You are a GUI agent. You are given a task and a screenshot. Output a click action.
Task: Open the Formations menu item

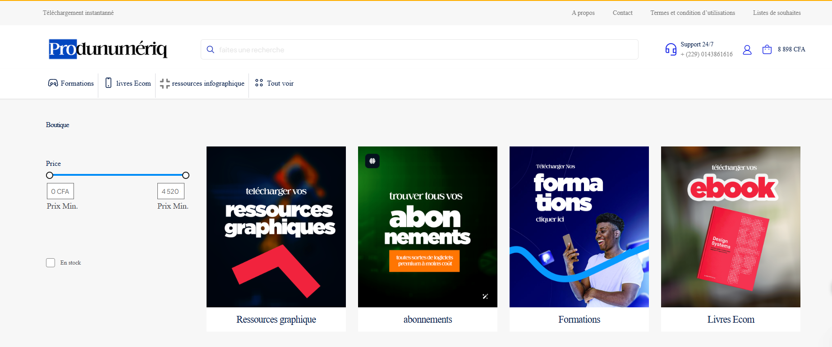point(77,83)
